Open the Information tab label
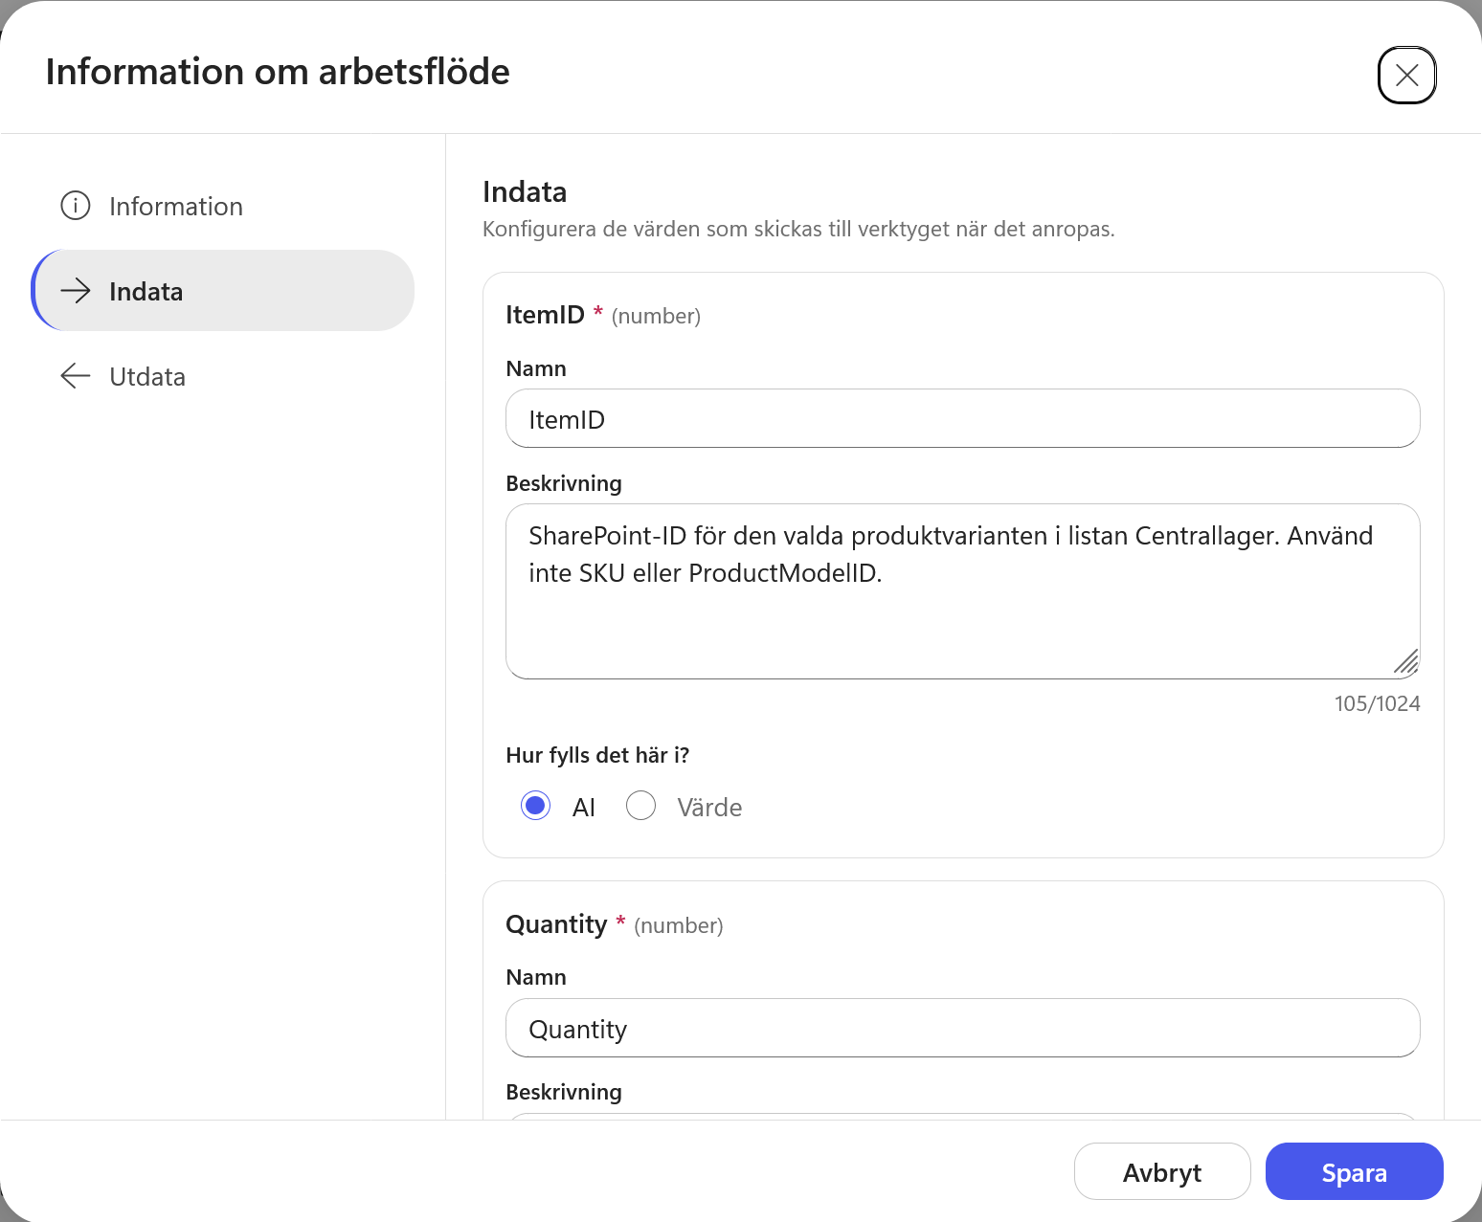This screenshot has width=1482, height=1222. point(176,206)
